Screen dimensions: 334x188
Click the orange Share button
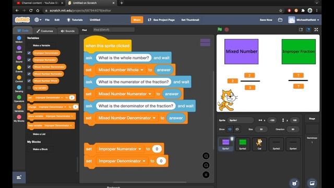point(137,20)
